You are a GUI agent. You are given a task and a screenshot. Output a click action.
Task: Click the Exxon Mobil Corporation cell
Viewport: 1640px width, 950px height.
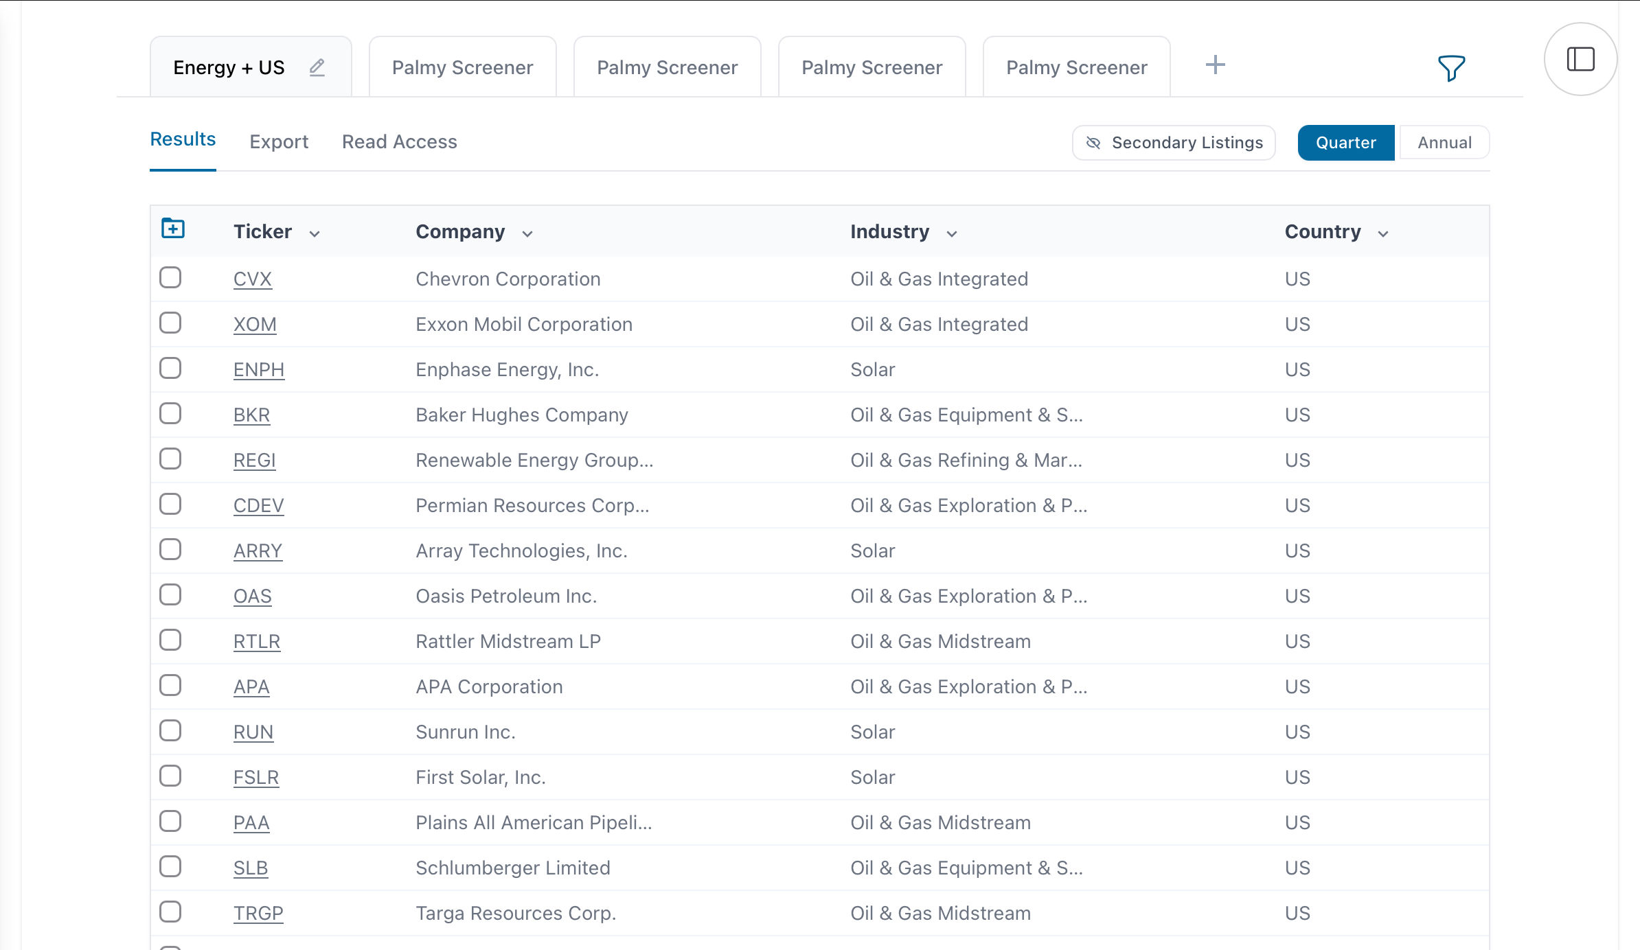524,325
